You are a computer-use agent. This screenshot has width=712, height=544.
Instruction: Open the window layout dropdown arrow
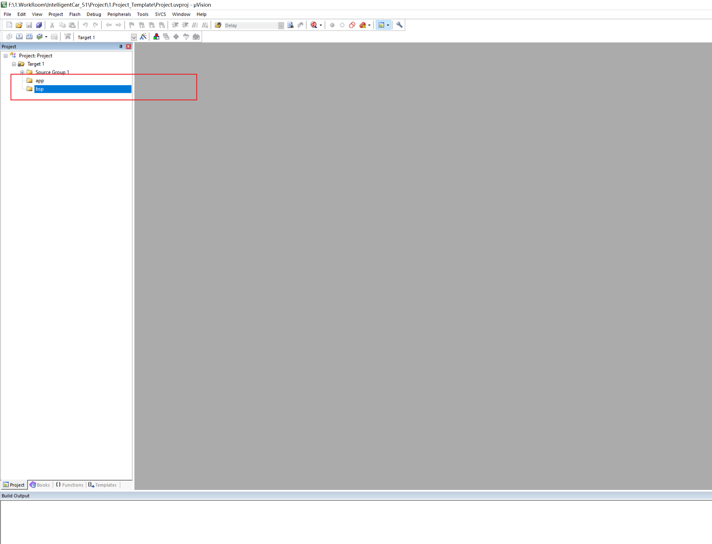pos(388,25)
